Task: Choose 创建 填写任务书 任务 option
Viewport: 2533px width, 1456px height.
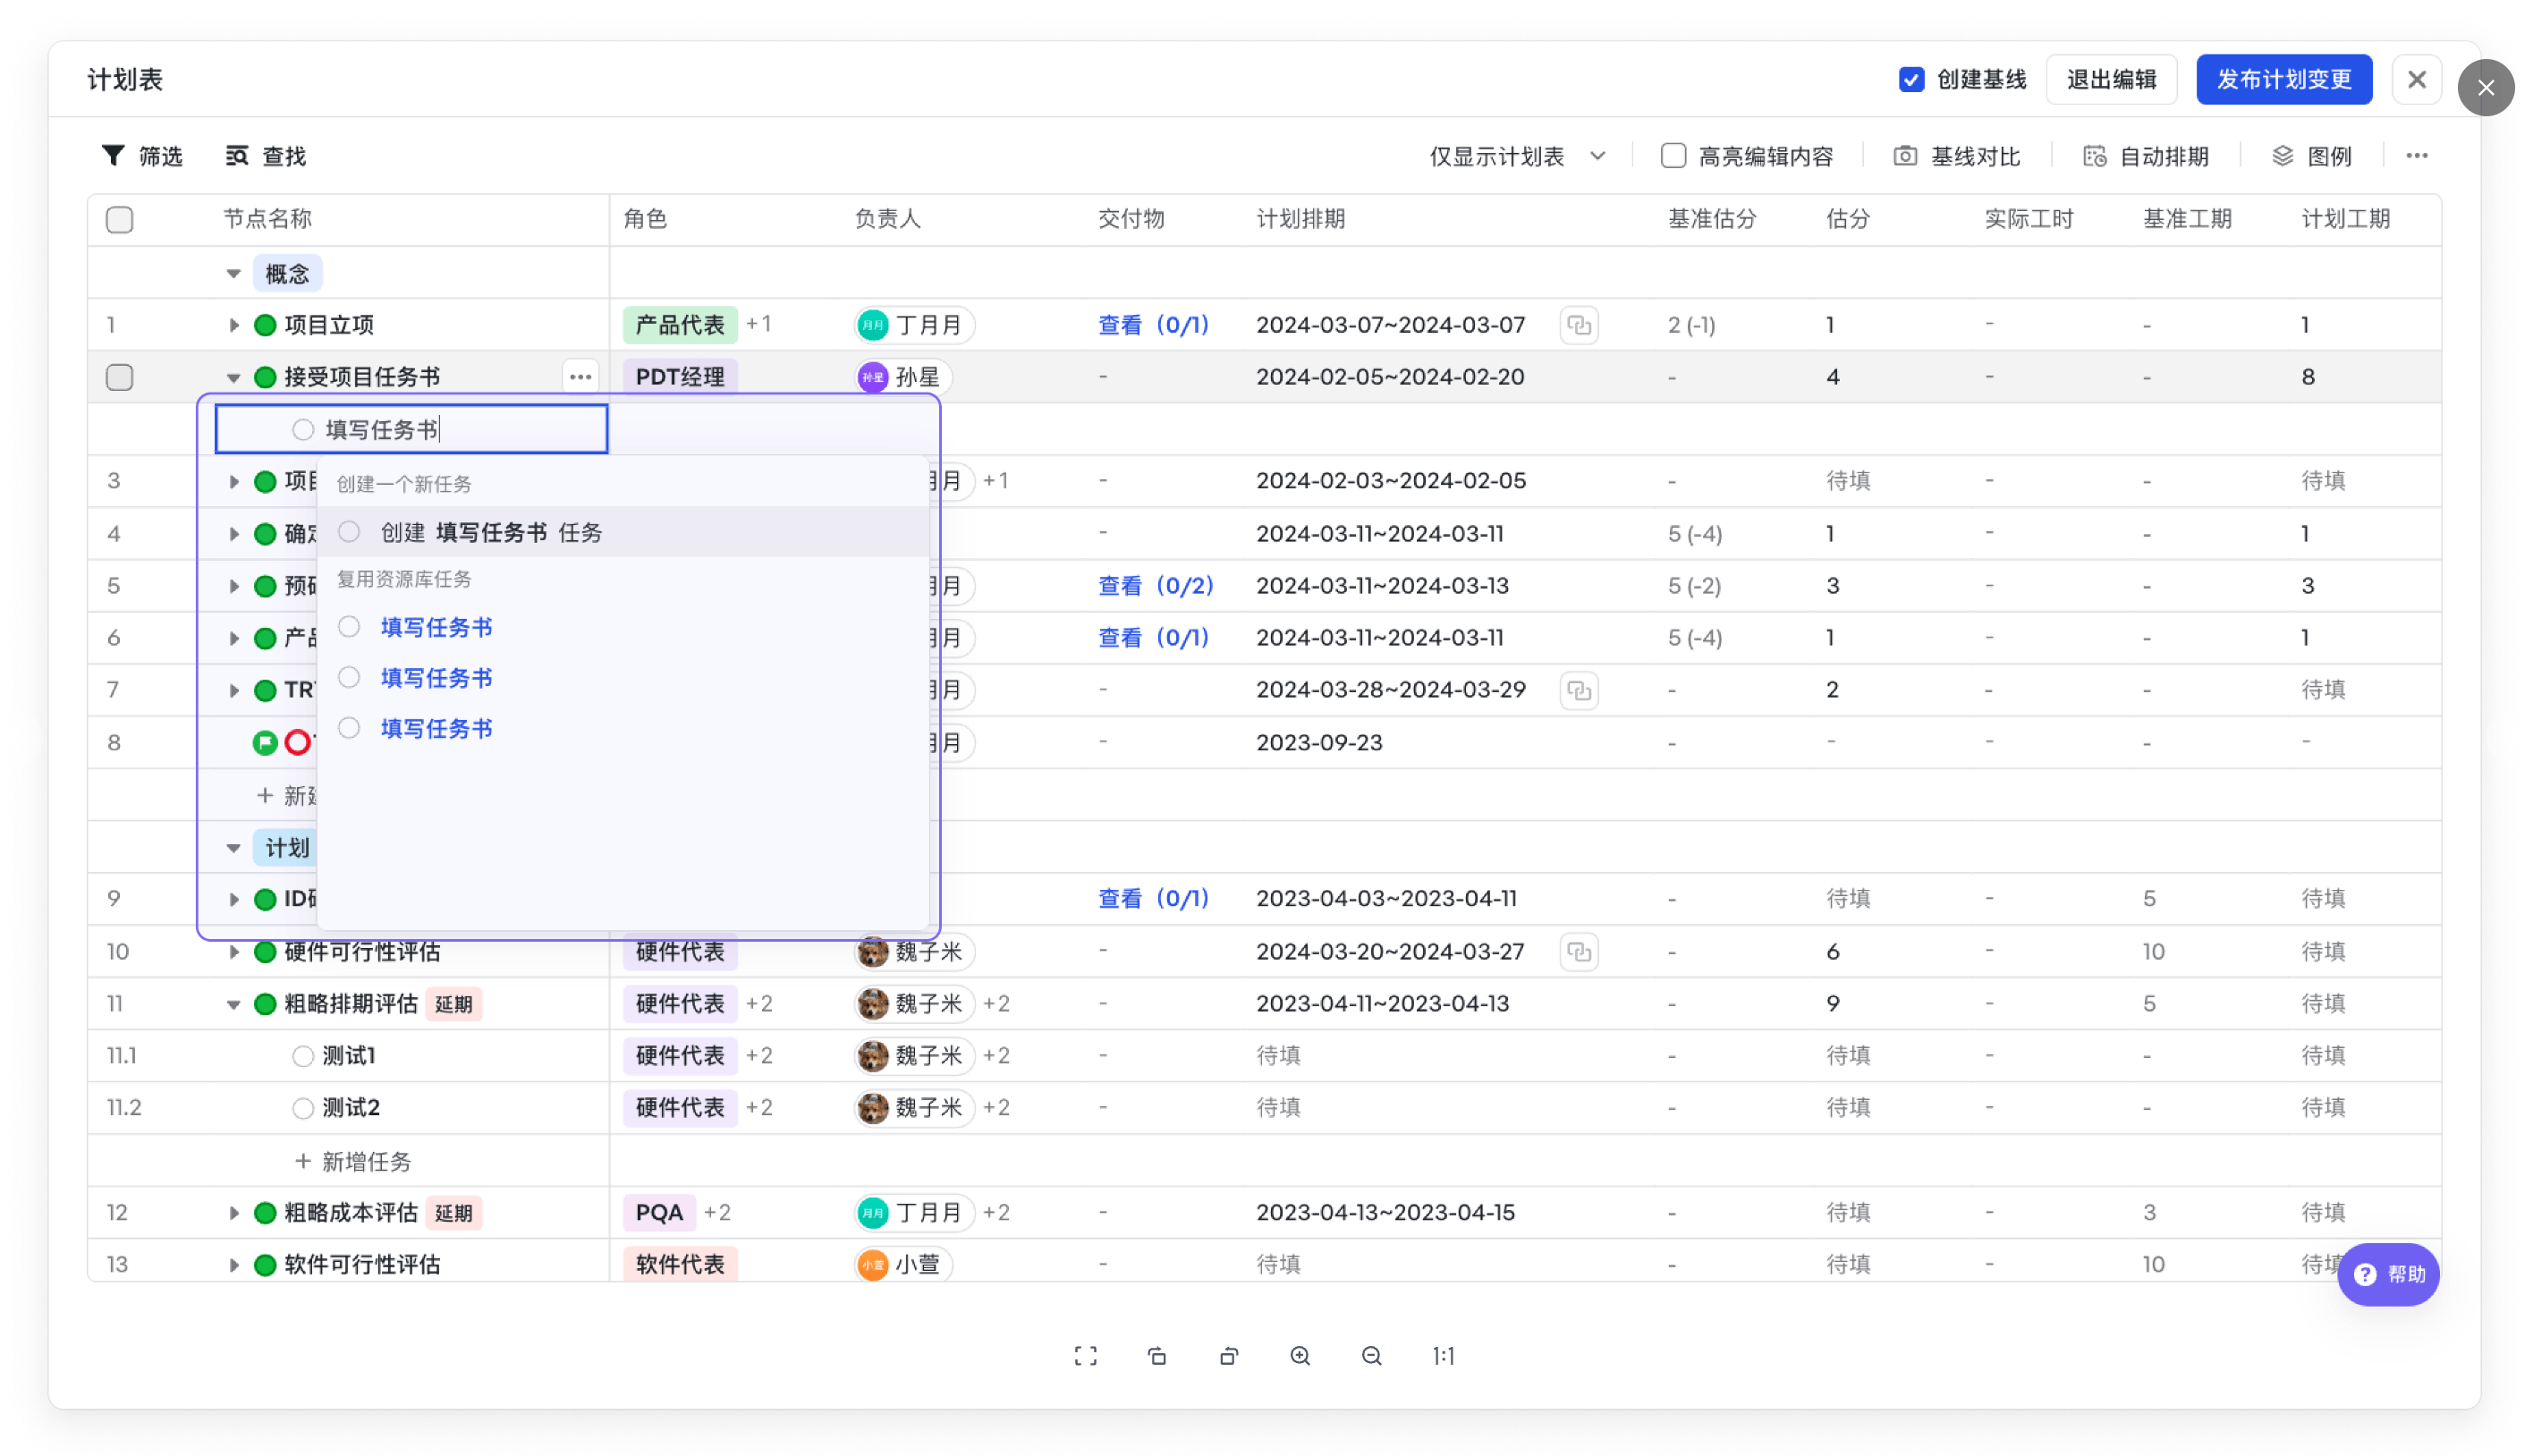Action: pyautogui.click(x=623, y=532)
